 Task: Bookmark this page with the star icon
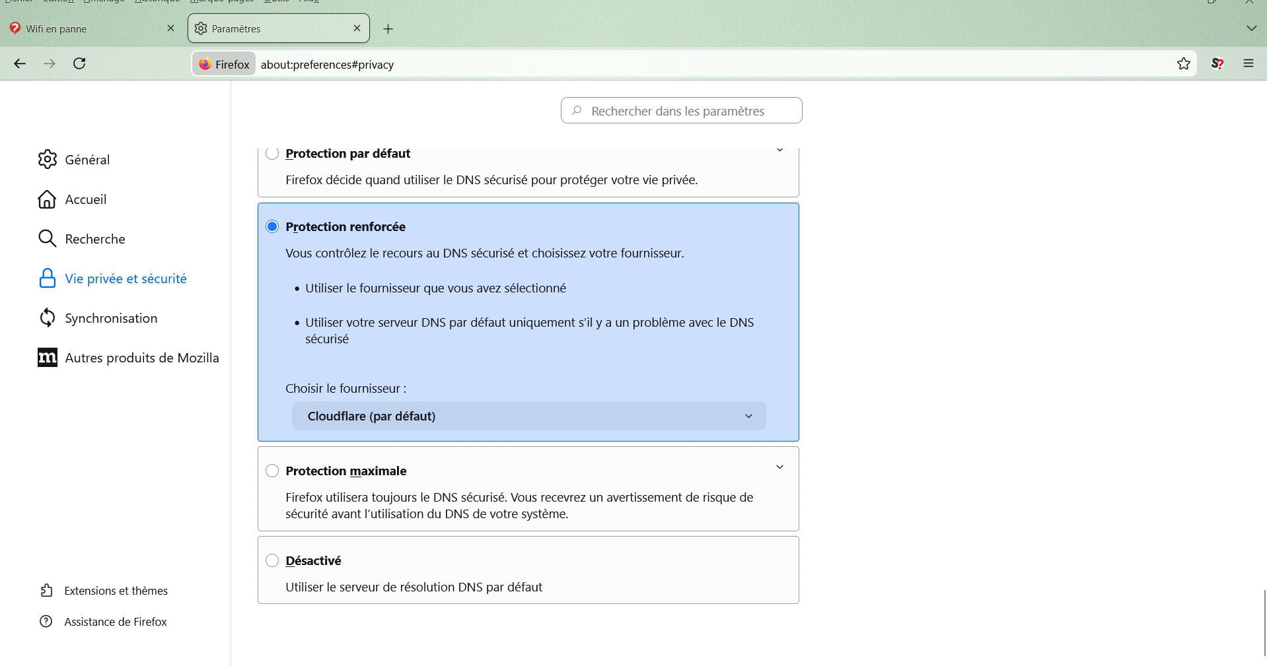[x=1183, y=64]
